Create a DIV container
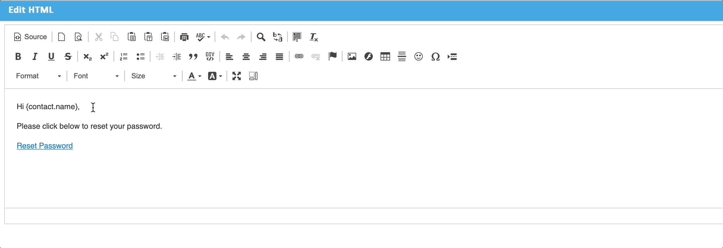 (210, 56)
